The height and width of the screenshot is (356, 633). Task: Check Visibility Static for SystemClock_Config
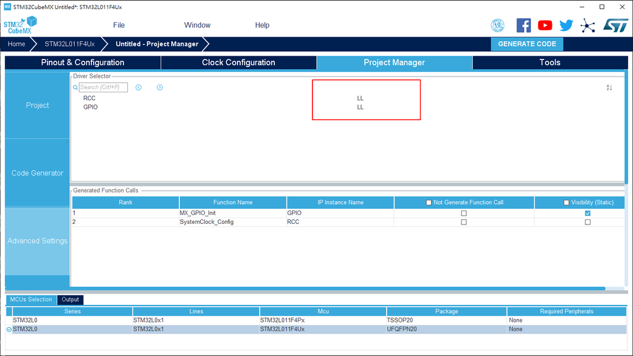(588, 222)
